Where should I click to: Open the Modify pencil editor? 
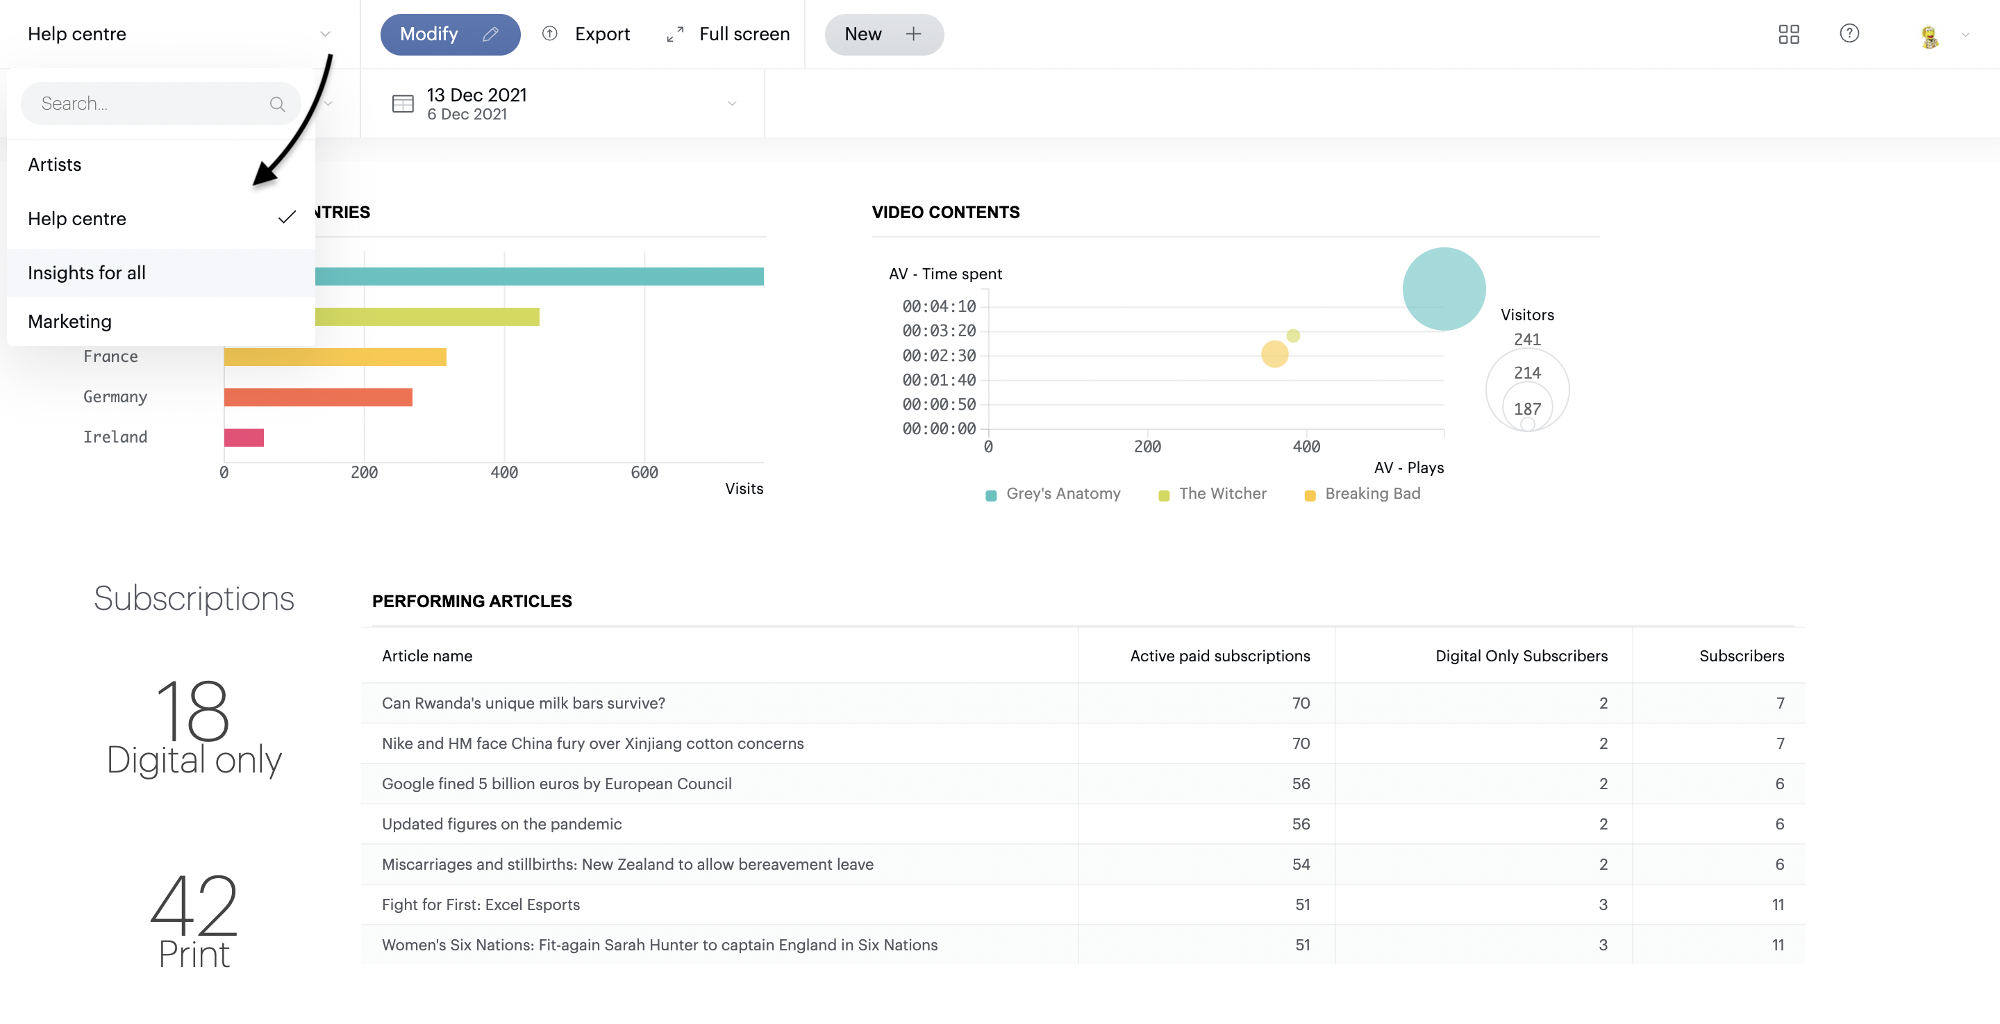491,34
